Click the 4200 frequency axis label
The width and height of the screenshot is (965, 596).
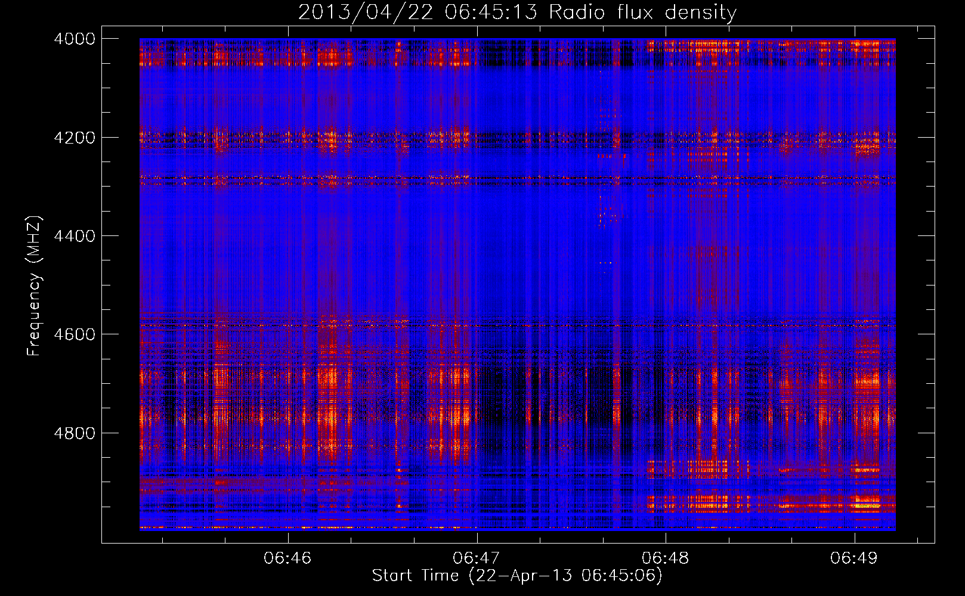(75, 138)
